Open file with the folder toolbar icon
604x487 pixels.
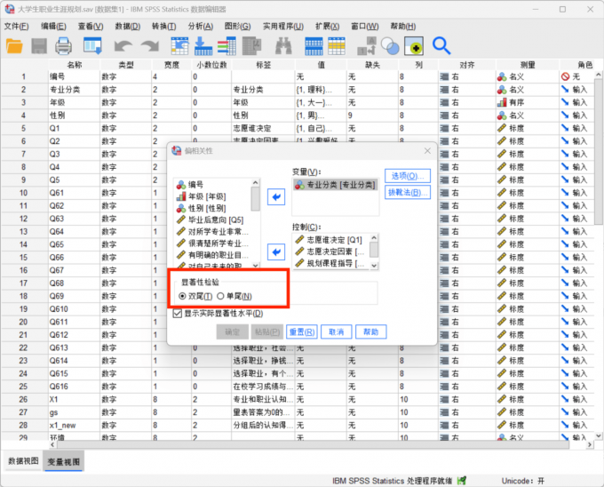tap(14, 46)
